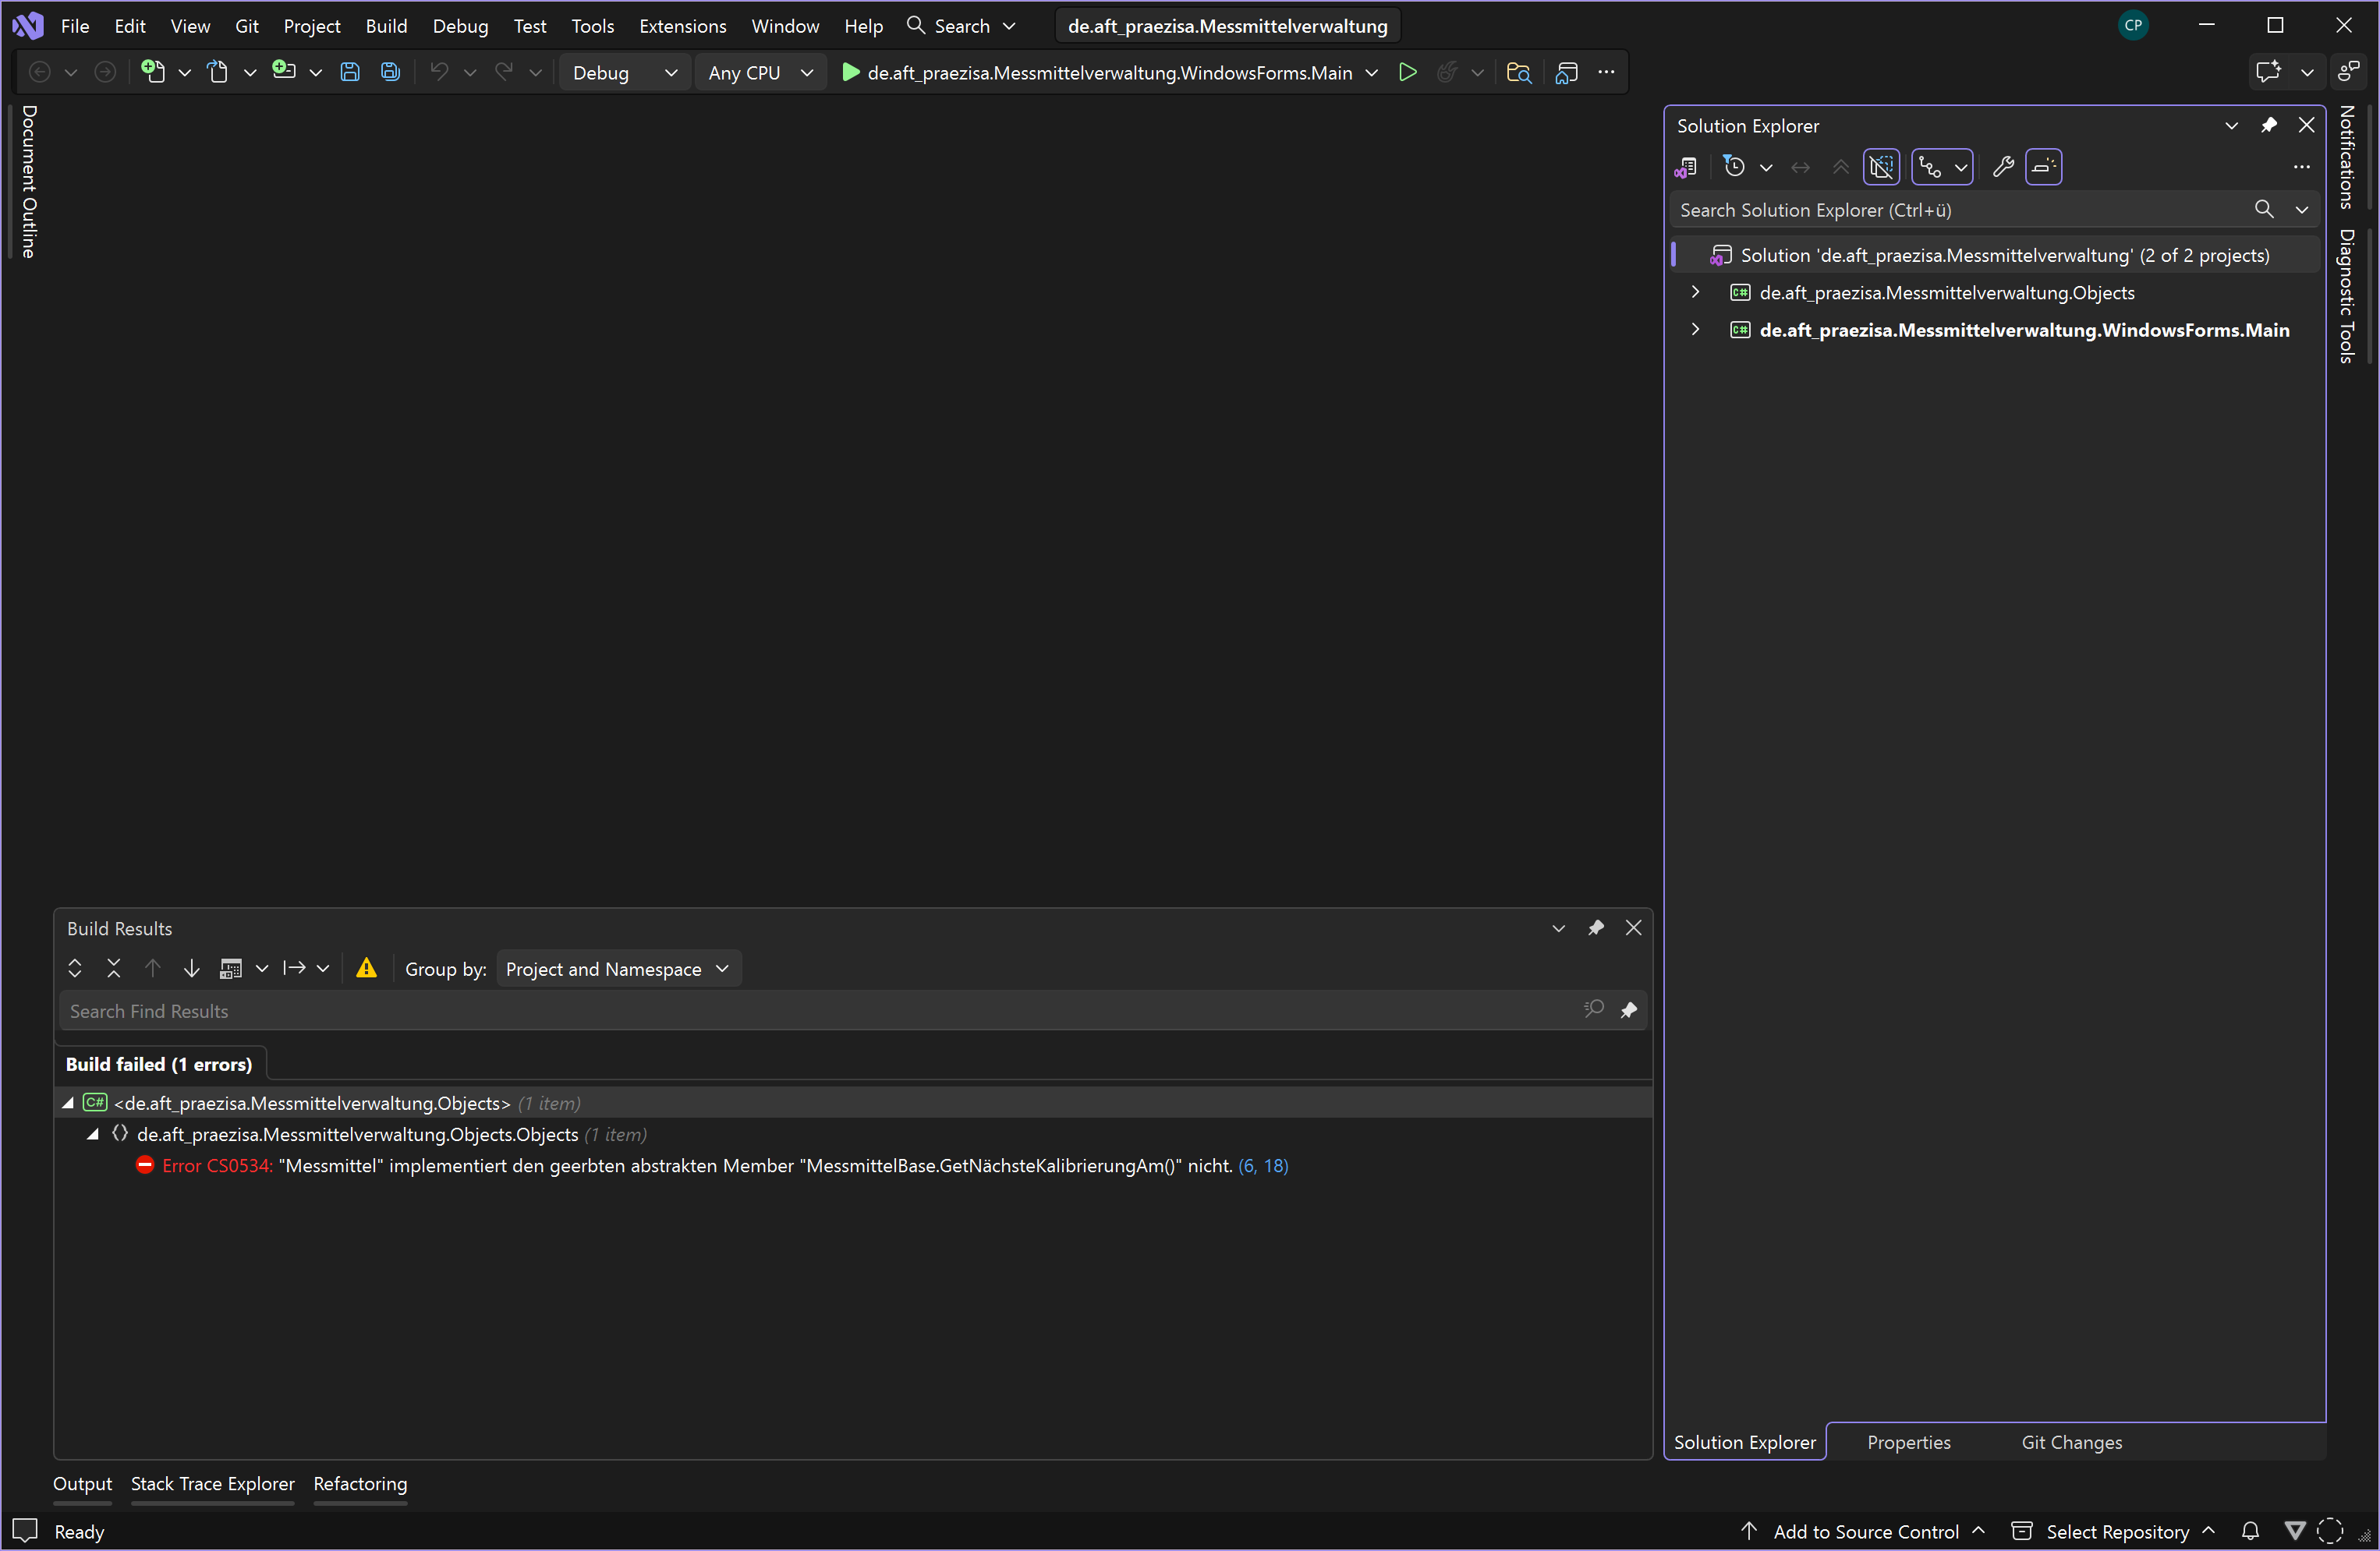Switch to Git Changes tab
Viewport: 2380px width, 1551px height.
[x=2071, y=1442]
